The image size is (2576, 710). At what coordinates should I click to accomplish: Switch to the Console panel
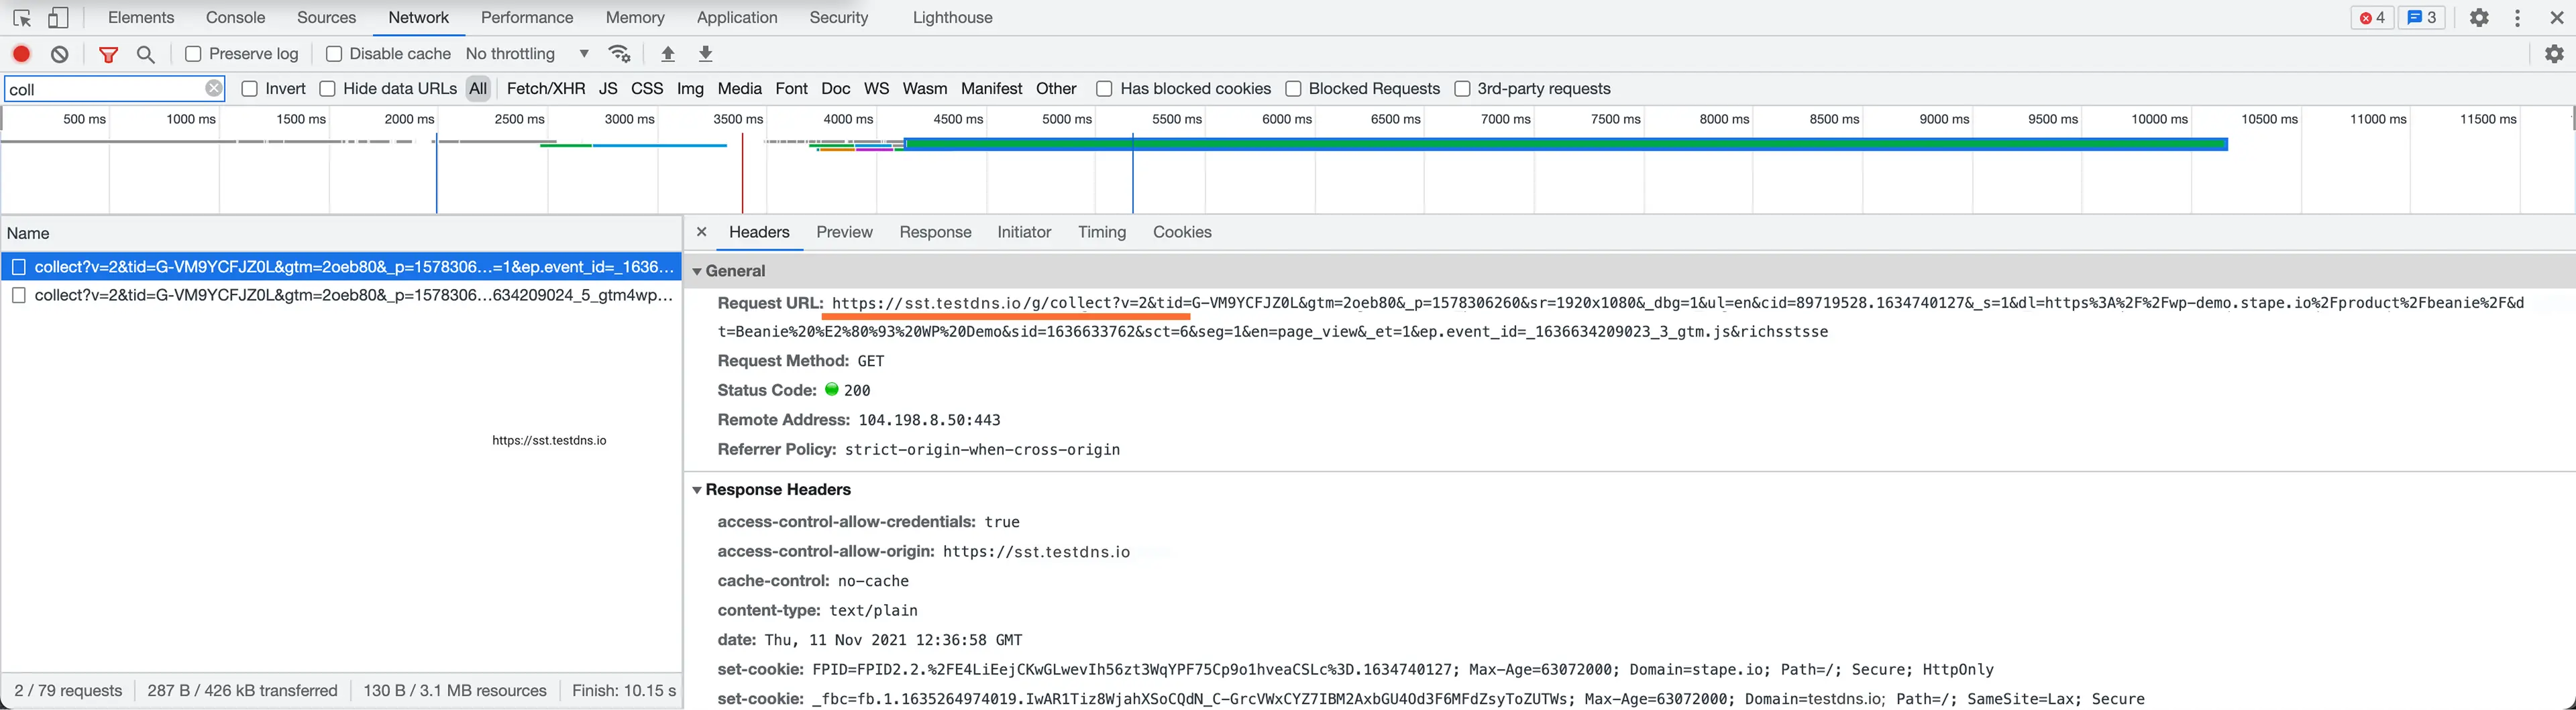(234, 17)
